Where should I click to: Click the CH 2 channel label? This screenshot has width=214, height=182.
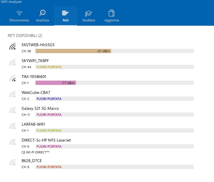[x=25, y=99]
